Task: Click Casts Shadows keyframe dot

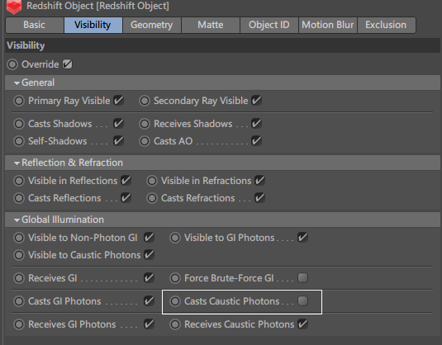Action: pos(19,124)
